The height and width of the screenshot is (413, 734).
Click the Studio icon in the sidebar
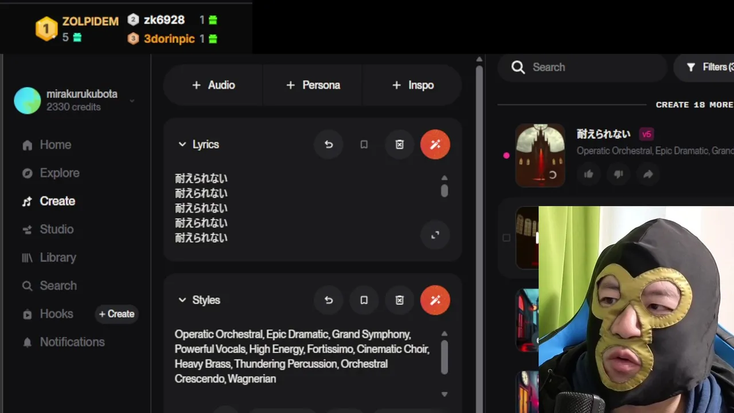coord(27,229)
